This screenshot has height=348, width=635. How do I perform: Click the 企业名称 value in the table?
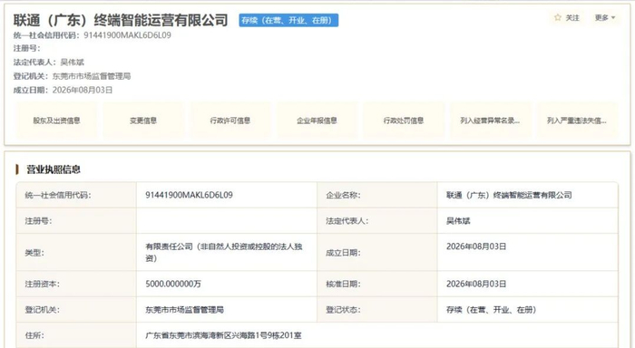point(509,195)
